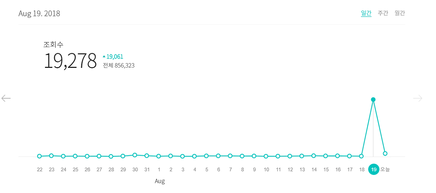The image size is (436, 193).
Task: Switch to the 주간 weekly tab
Action: tap(383, 13)
